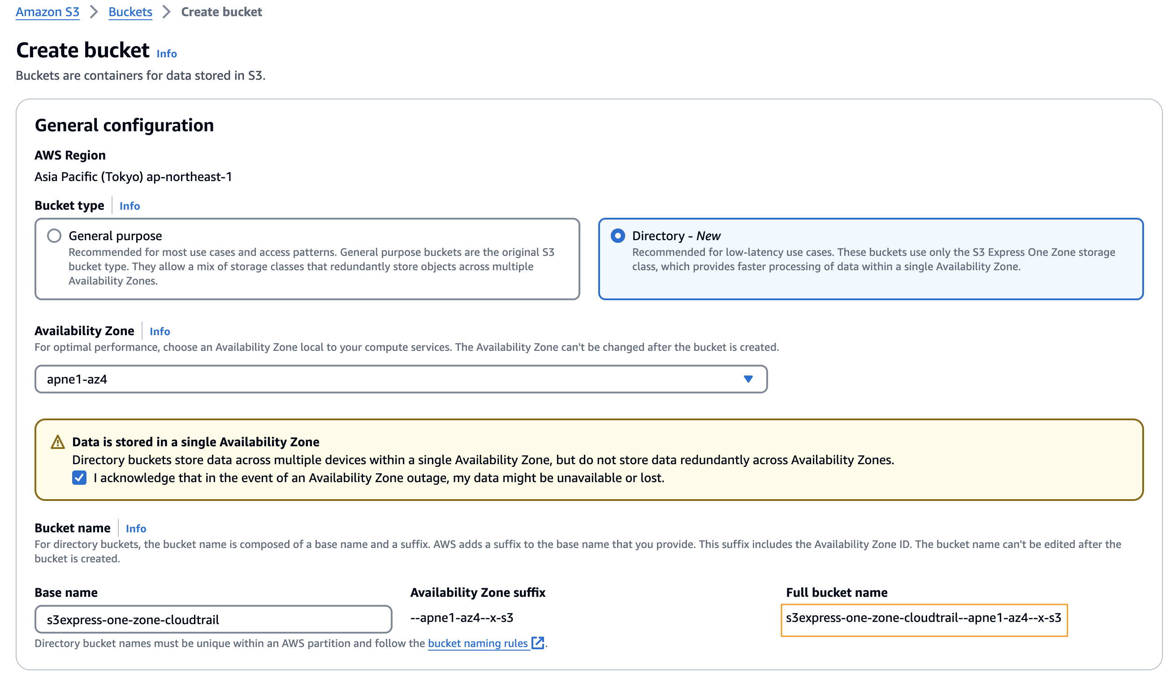
Task: Open Info link beside Bucket name
Action: [x=135, y=528]
